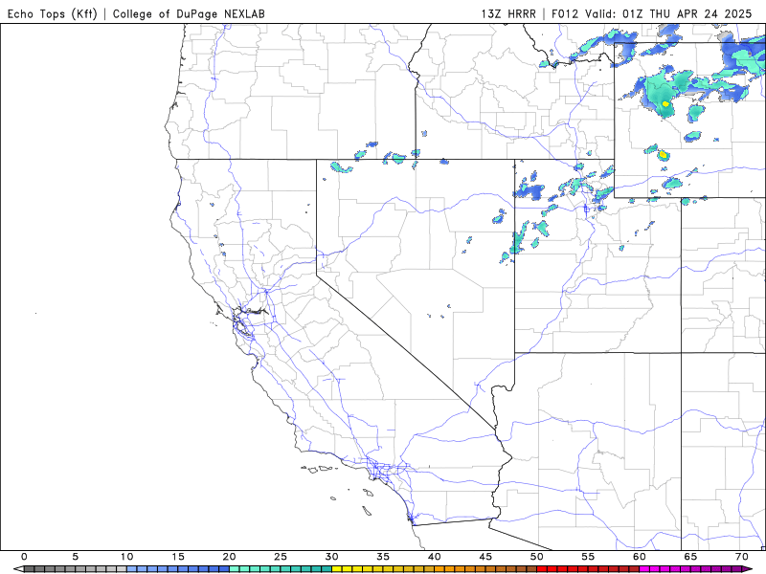Pick the yellow colorbar swatch below "35"
Screen dimensions: 766x574
pyautogui.click(x=383, y=569)
